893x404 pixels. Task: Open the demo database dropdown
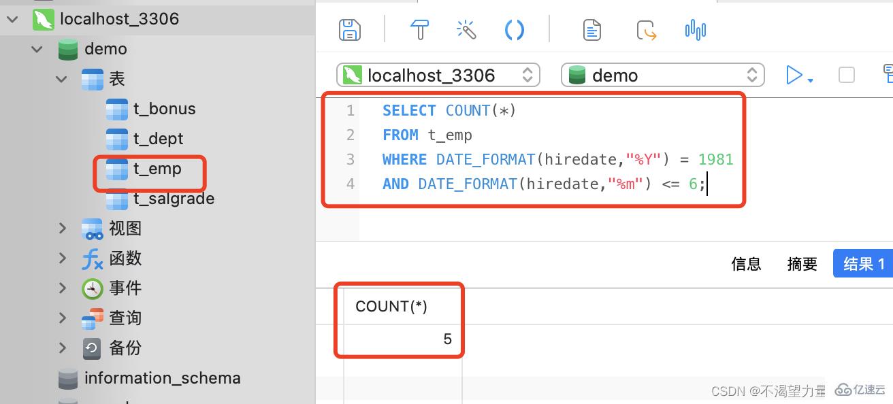(x=662, y=75)
